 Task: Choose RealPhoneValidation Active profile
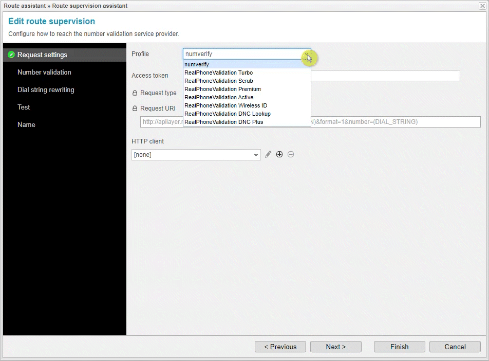(x=247, y=97)
